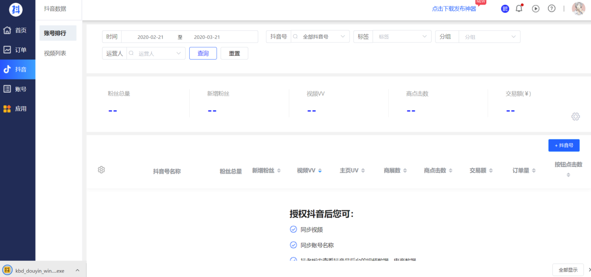Open the 全部抖音号 account dropdown
This screenshot has height=277, width=591.
click(x=320, y=36)
